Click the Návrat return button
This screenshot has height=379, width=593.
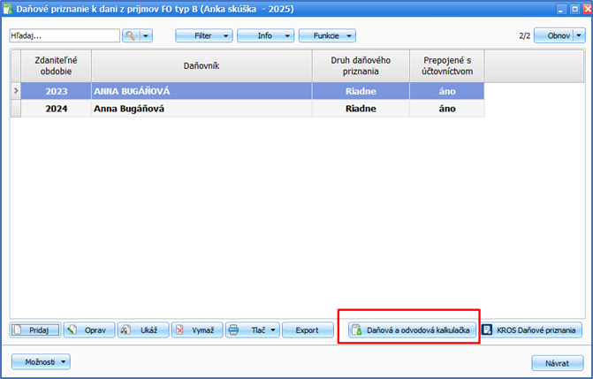tap(558, 363)
